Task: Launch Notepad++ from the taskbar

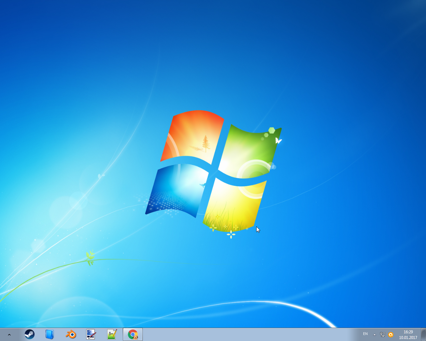Action: pyautogui.click(x=112, y=334)
